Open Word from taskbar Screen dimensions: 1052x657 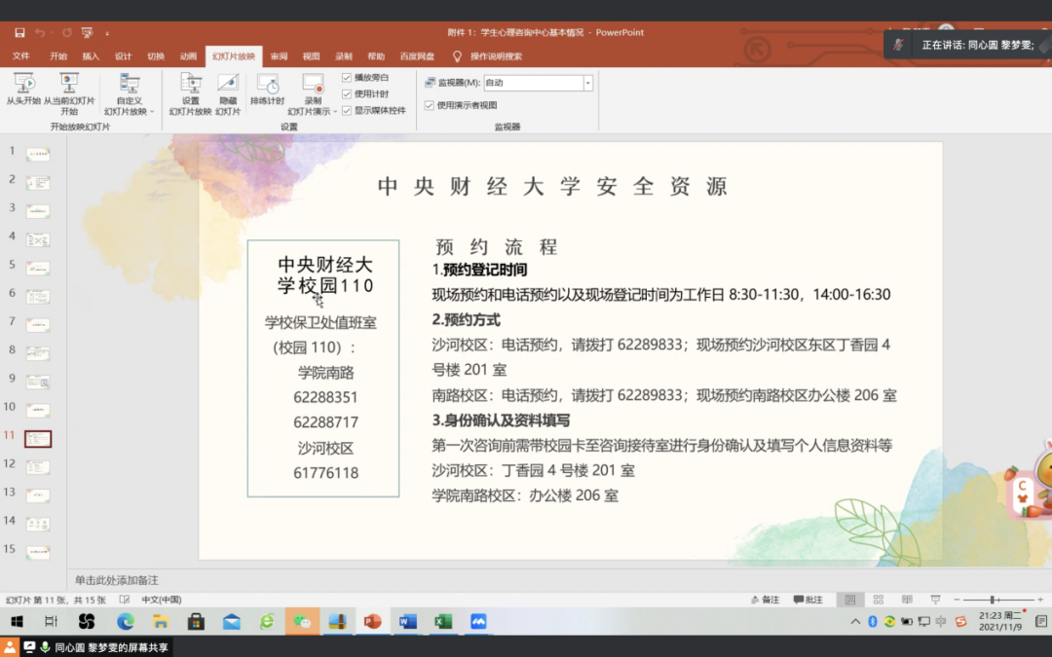click(x=407, y=622)
